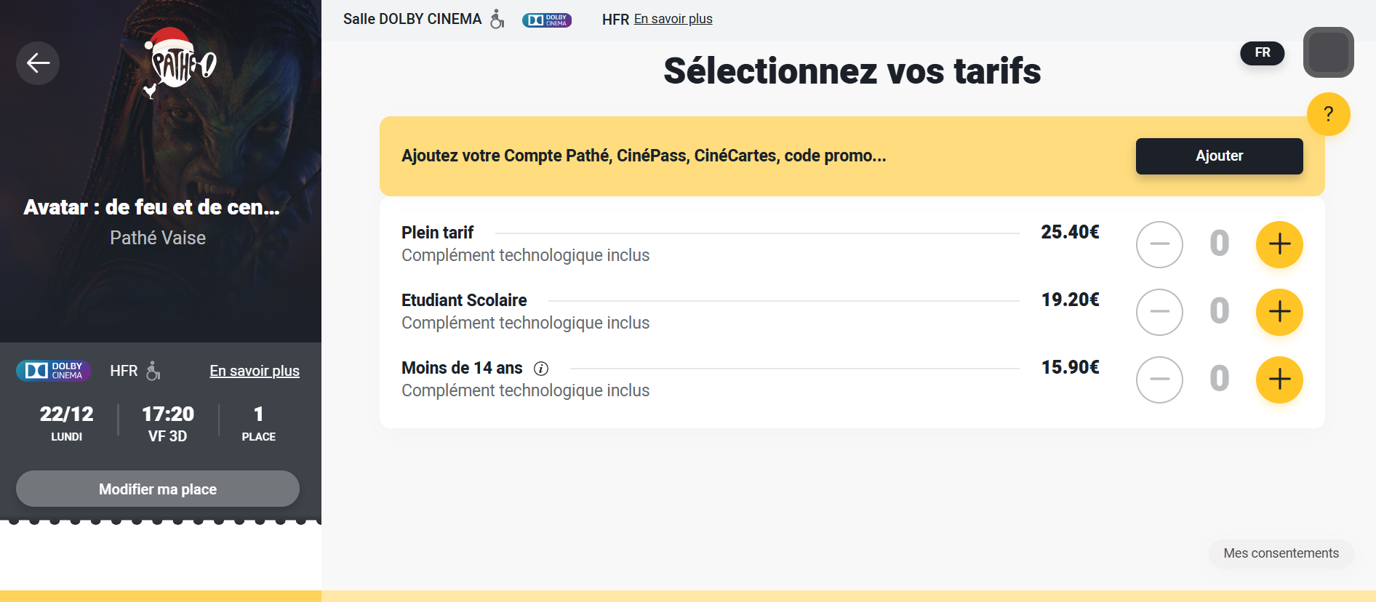Click the Dolby Cinema badge in the top bar
Viewport: 1376px width, 602px height.
tap(547, 20)
